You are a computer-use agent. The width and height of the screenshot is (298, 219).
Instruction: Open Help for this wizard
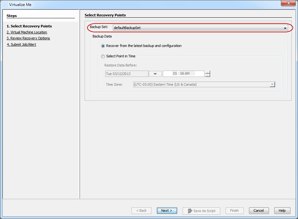[282, 210]
